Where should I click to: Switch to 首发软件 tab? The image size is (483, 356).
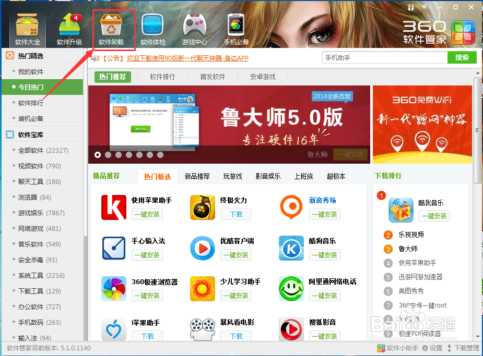click(213, 77)
